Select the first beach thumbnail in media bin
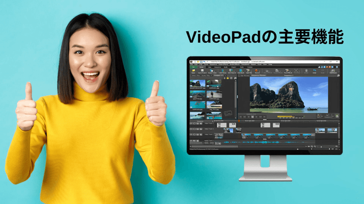The image size is (364, 204). tap(197, 83)
